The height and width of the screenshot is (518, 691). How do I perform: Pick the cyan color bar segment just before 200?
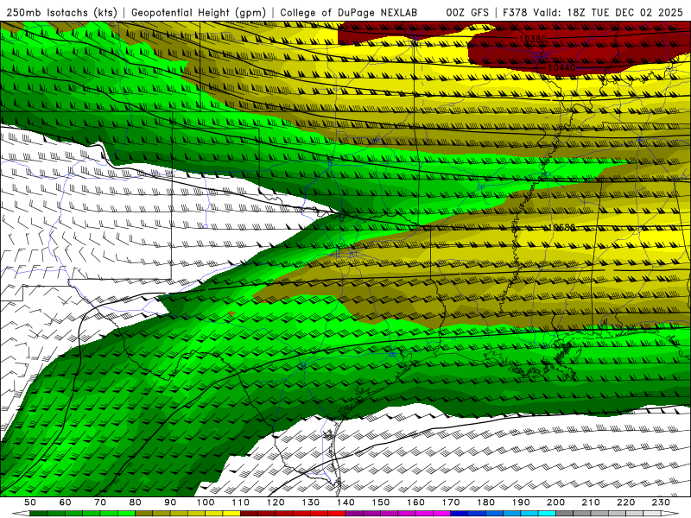pyautogui.click(x=547, y=513)
